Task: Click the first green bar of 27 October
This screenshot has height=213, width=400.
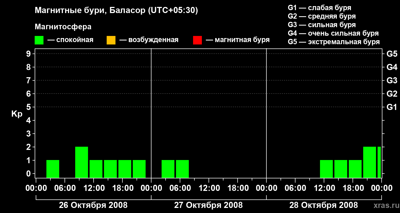Action: click(168, 169)
